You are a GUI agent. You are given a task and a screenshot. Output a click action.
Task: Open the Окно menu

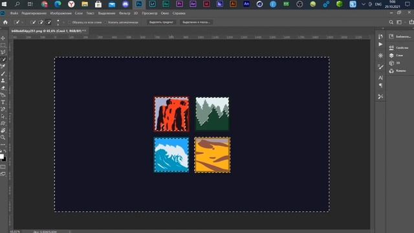point(165,13)
